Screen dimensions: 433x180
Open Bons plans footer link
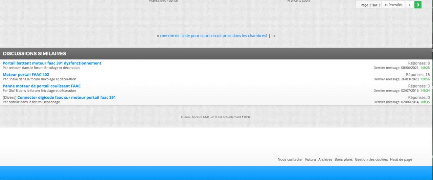click(343, 159)
